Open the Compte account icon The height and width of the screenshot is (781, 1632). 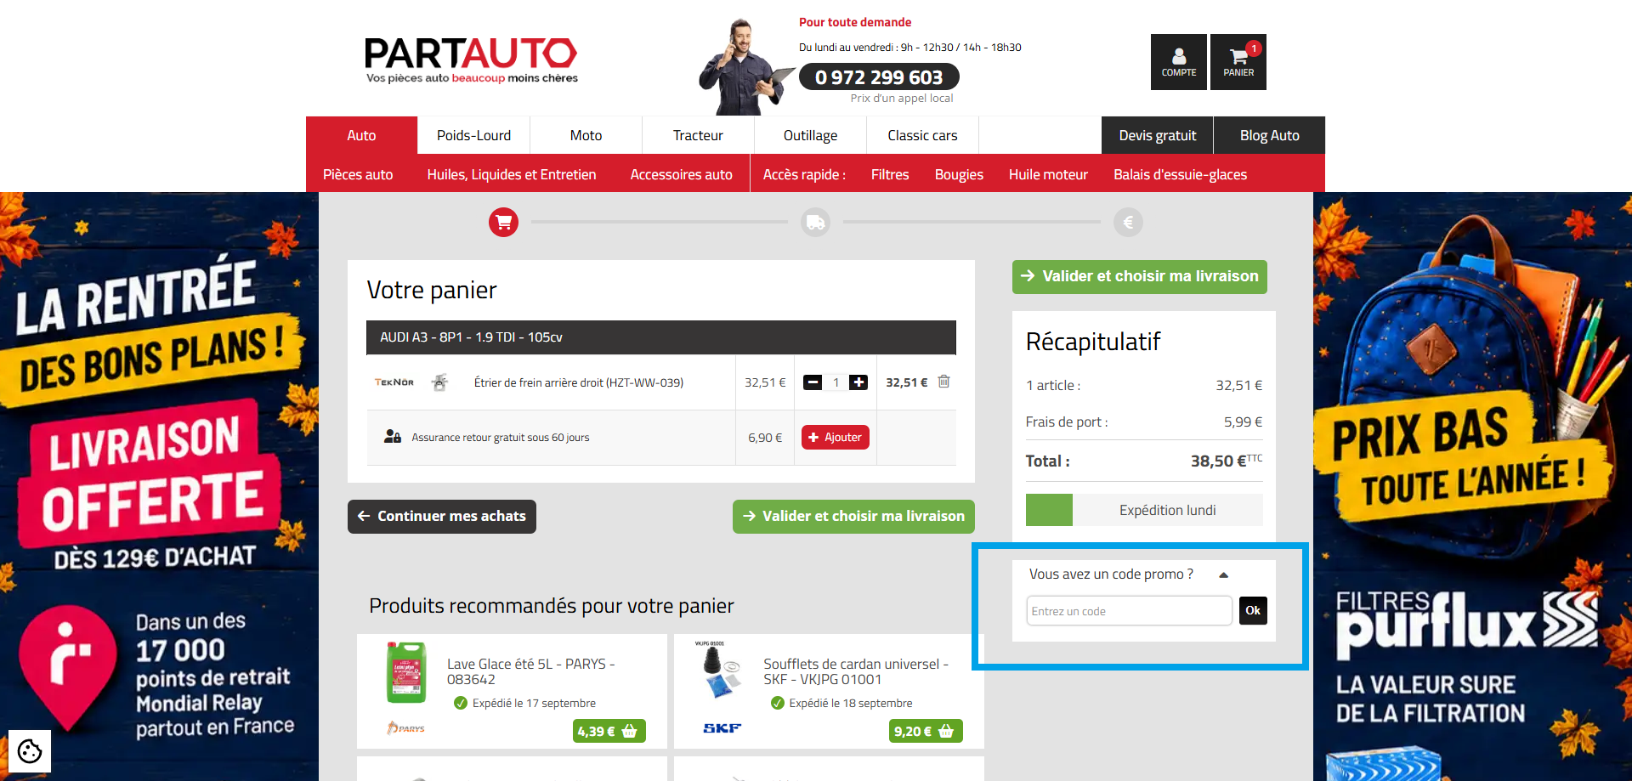(1178, 62)
